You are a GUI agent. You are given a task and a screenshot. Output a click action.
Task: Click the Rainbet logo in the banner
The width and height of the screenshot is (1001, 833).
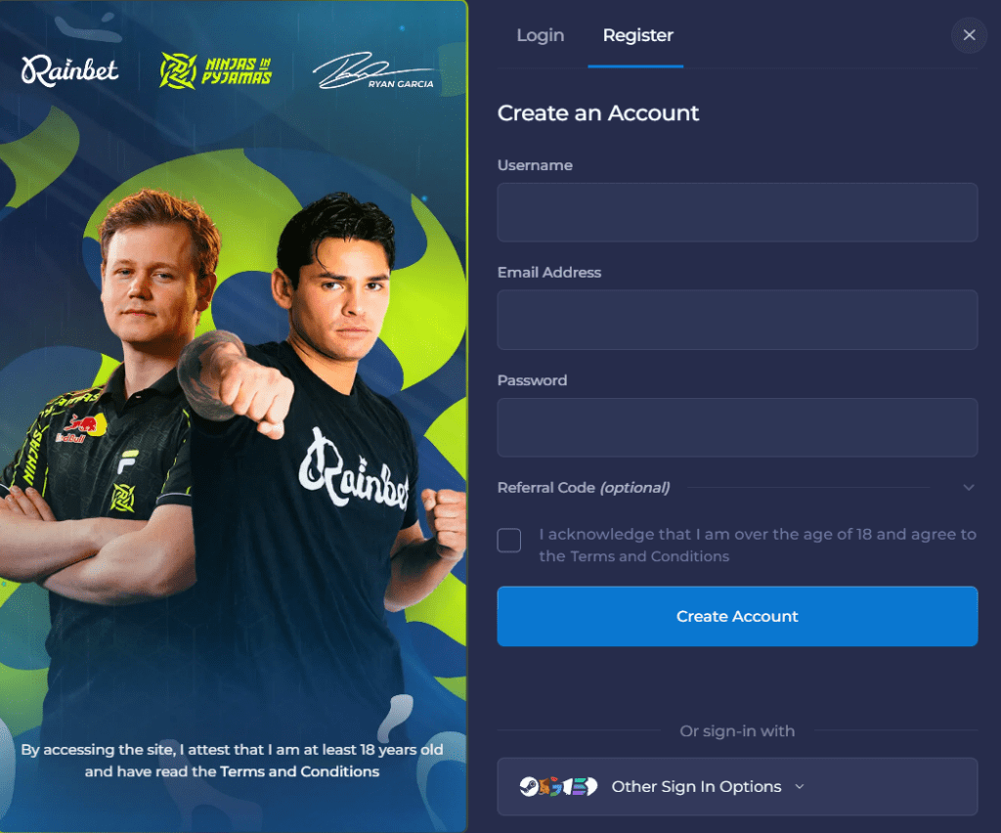pos(69,70)
